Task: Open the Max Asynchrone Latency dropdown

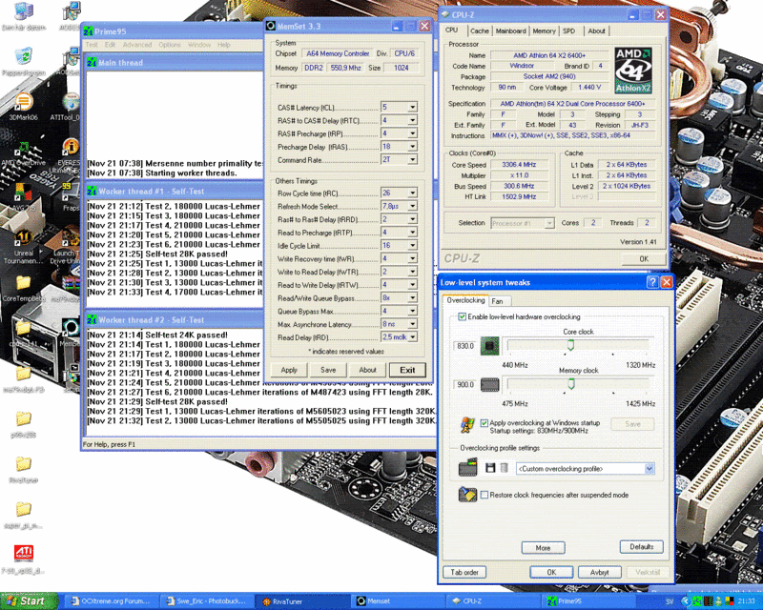Action: (413, 323)
